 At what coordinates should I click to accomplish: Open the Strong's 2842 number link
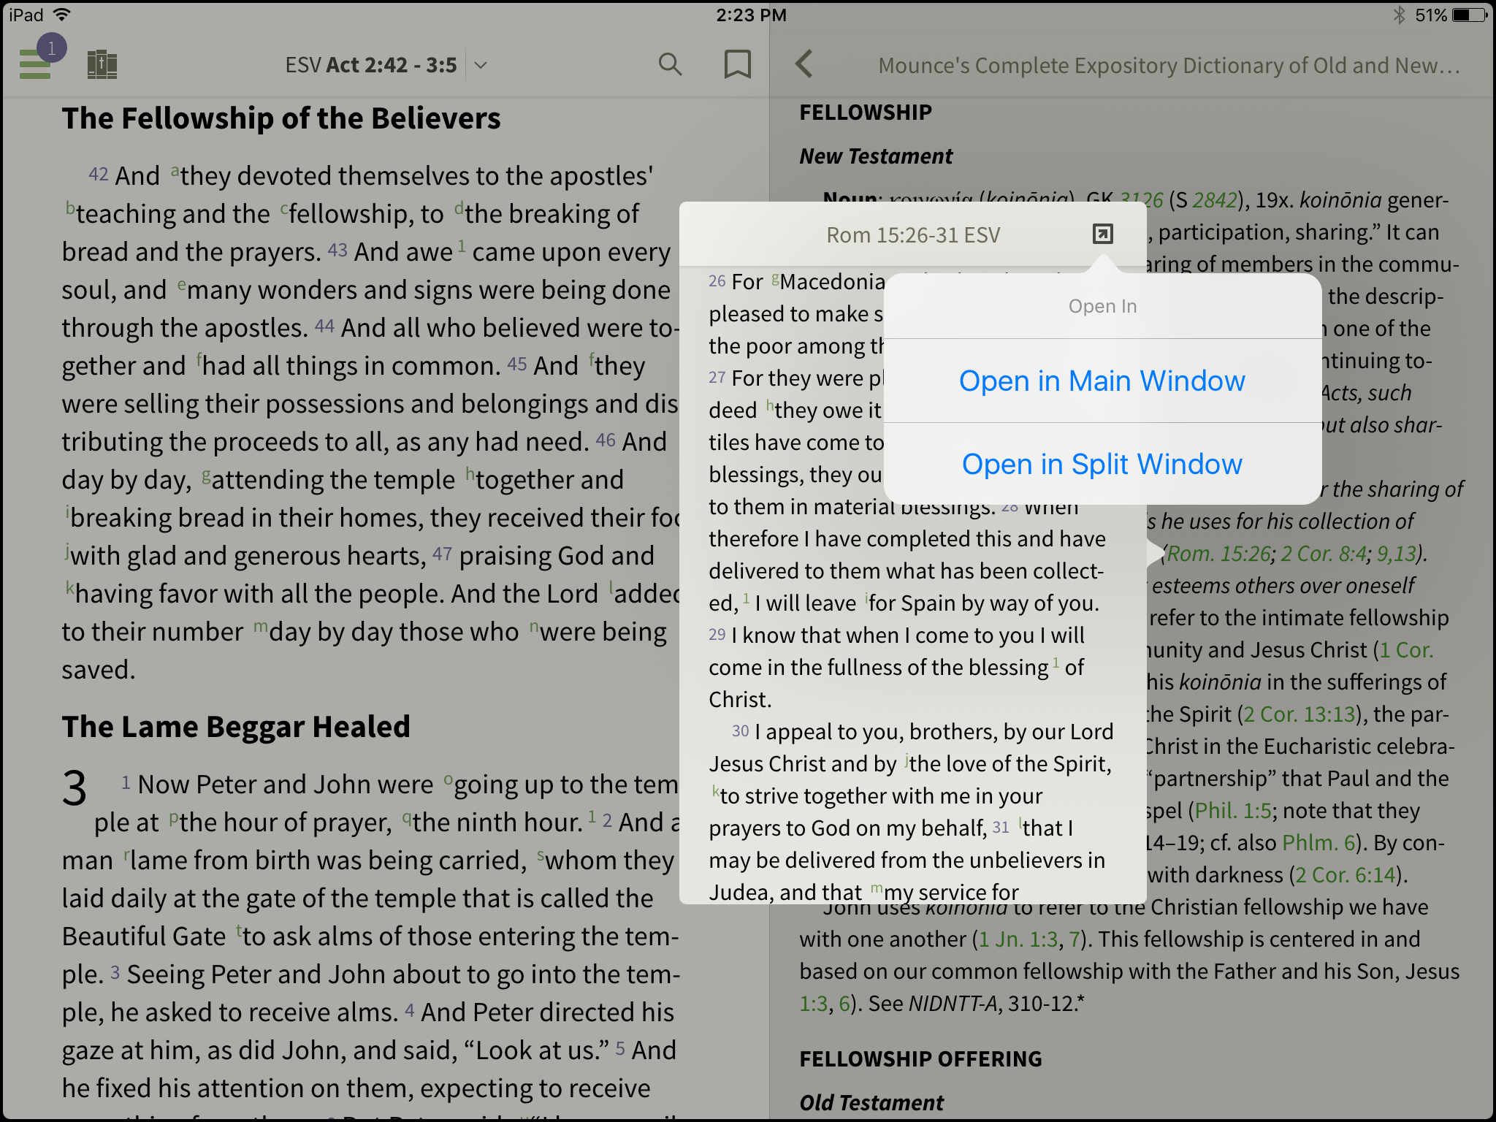1215,200
